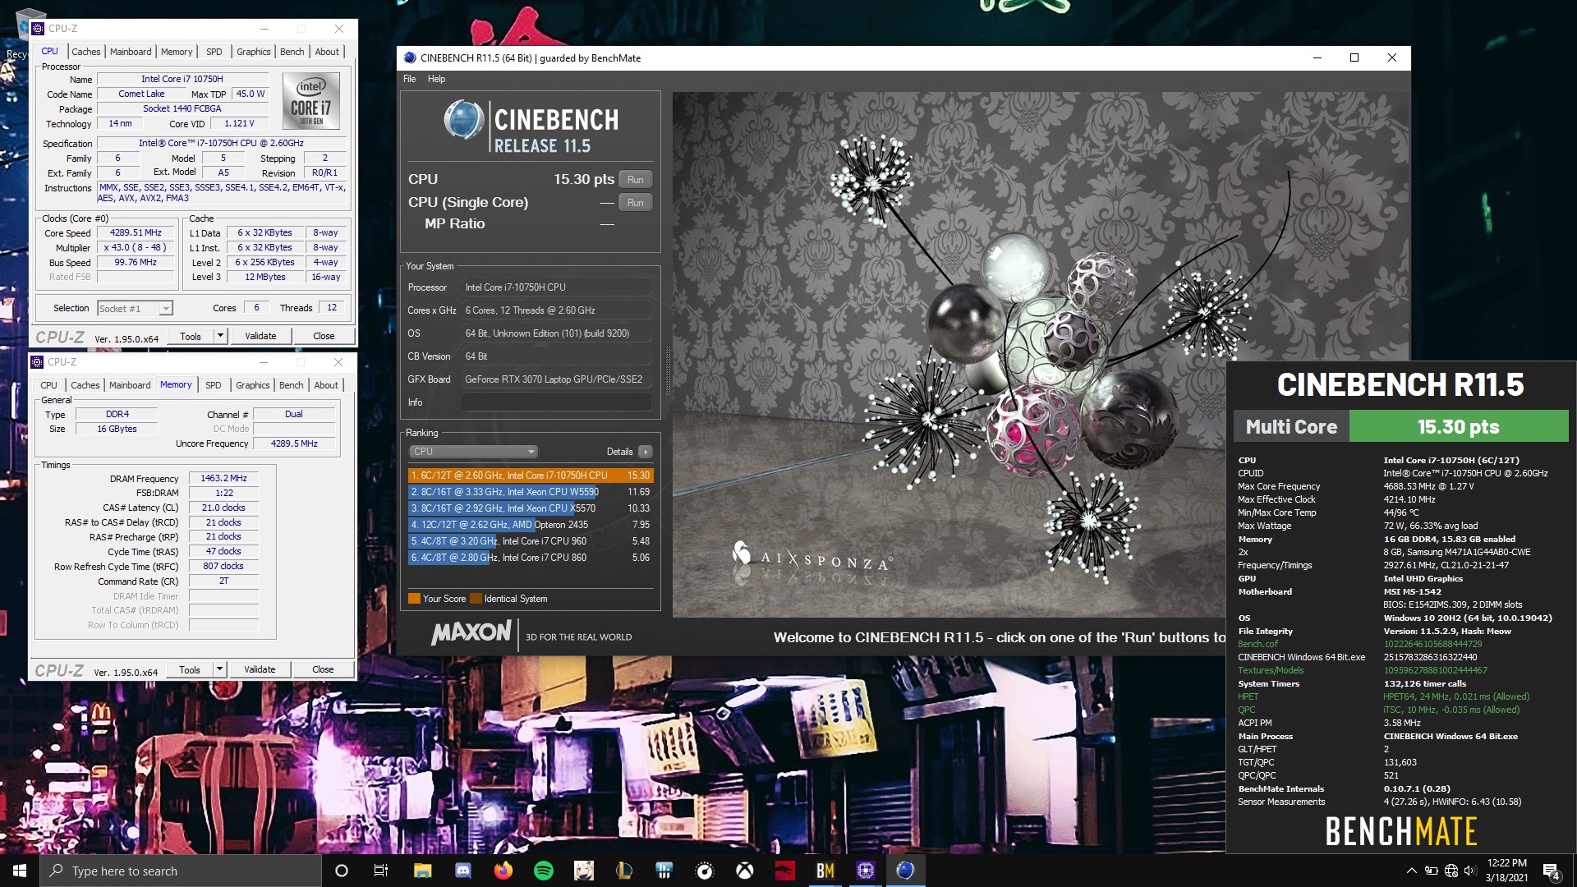Click the Details arrow button in Ranking
This screenshot has width=1577, height=887.
(646, 452)
